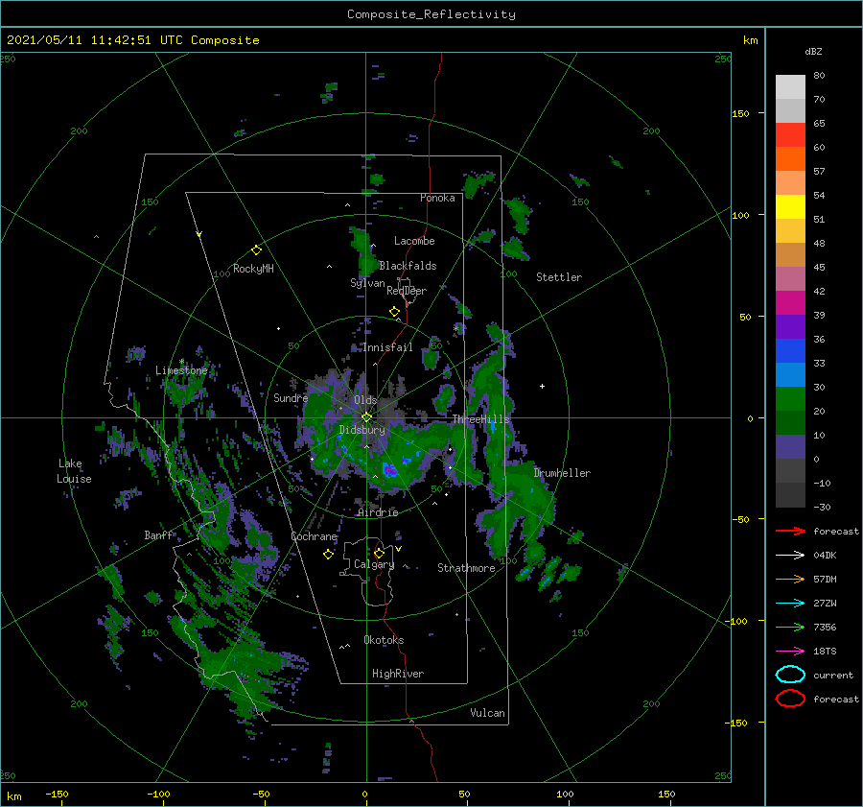Click the Ponoka label
Image resolution: width=863 pixels, height=807 pixels.
437,198
